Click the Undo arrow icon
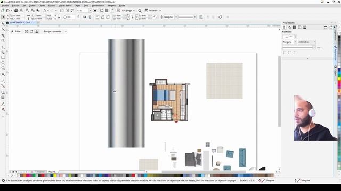 45,11
